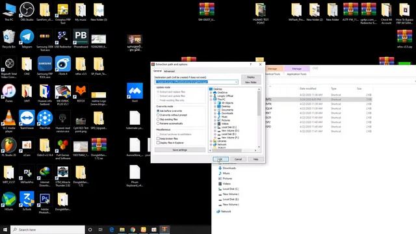This screenshot has height=234, width=416.
Task: Click the destination path input field
Action: pos(196,82)
